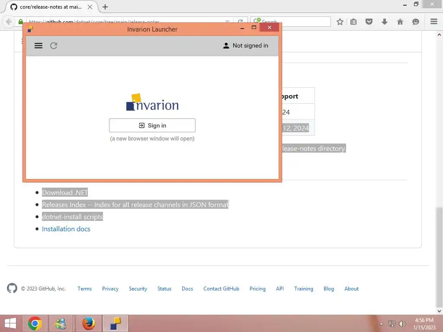Click the green padlock site identity icon
The image size is (443, 332).
click(21, 22)
